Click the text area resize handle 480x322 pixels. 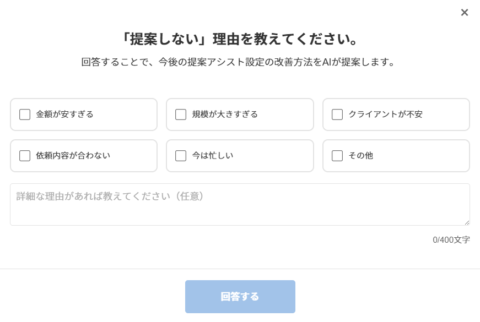(467, 222)
